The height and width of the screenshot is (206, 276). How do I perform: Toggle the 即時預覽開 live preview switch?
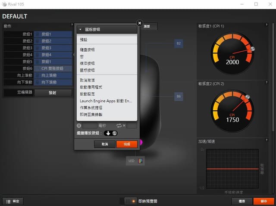130,201
